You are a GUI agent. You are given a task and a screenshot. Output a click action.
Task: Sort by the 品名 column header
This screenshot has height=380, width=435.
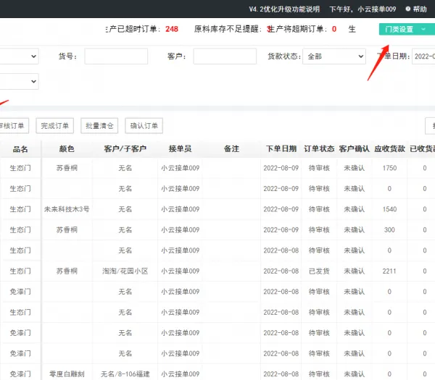pyautogui.click(x=20, y=149)
